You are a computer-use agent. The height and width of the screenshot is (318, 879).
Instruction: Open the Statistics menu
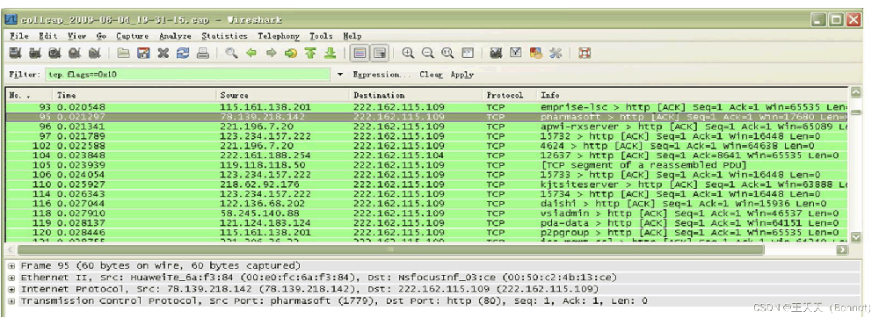224,36
